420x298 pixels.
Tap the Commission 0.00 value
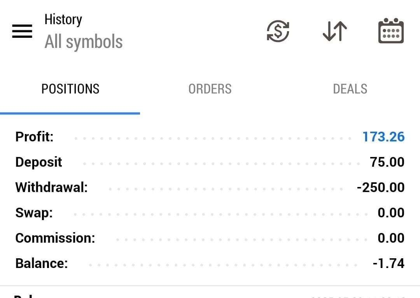pyautogui.click(x=391, y=238)
